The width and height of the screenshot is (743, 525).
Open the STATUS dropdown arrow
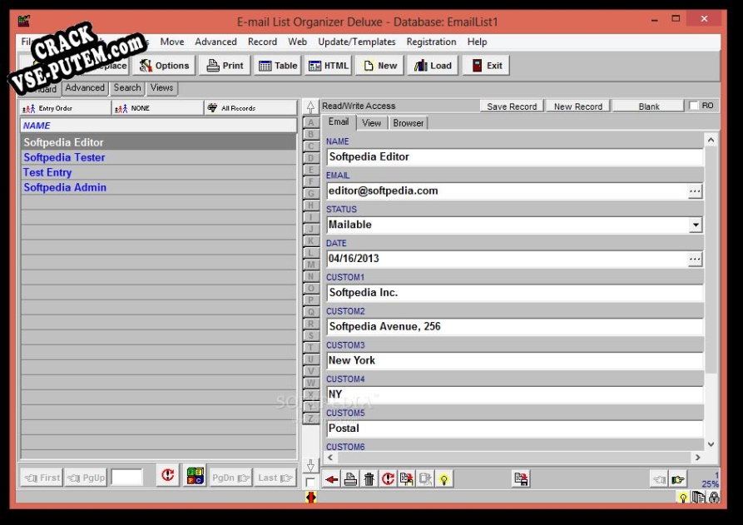tap(695, 225)
